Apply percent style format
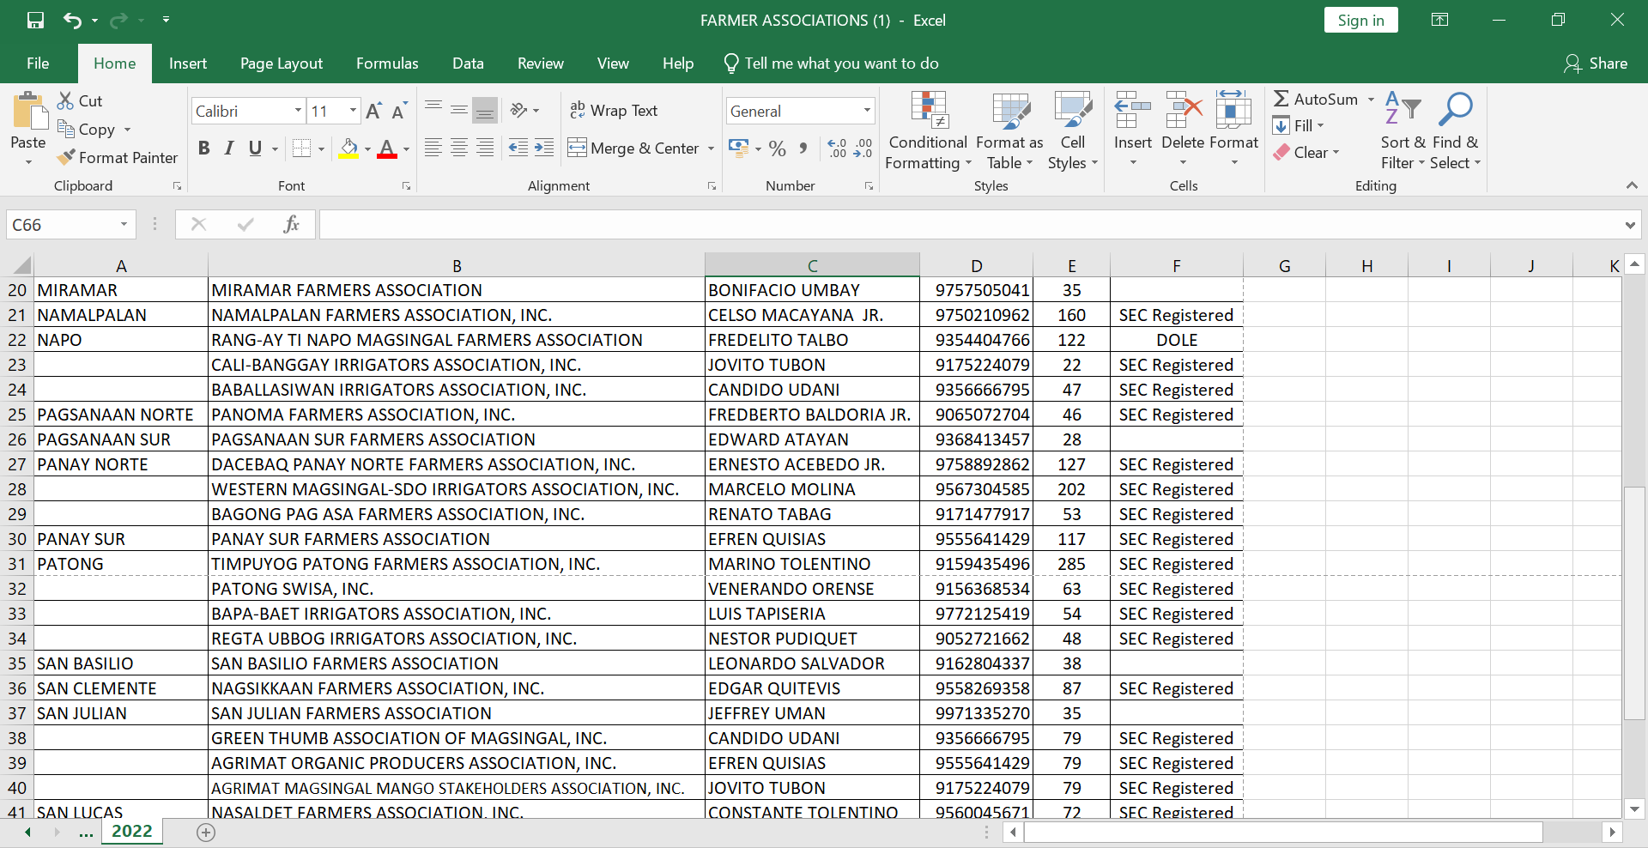Screen dimensions: 1648x848 (778, 148)
